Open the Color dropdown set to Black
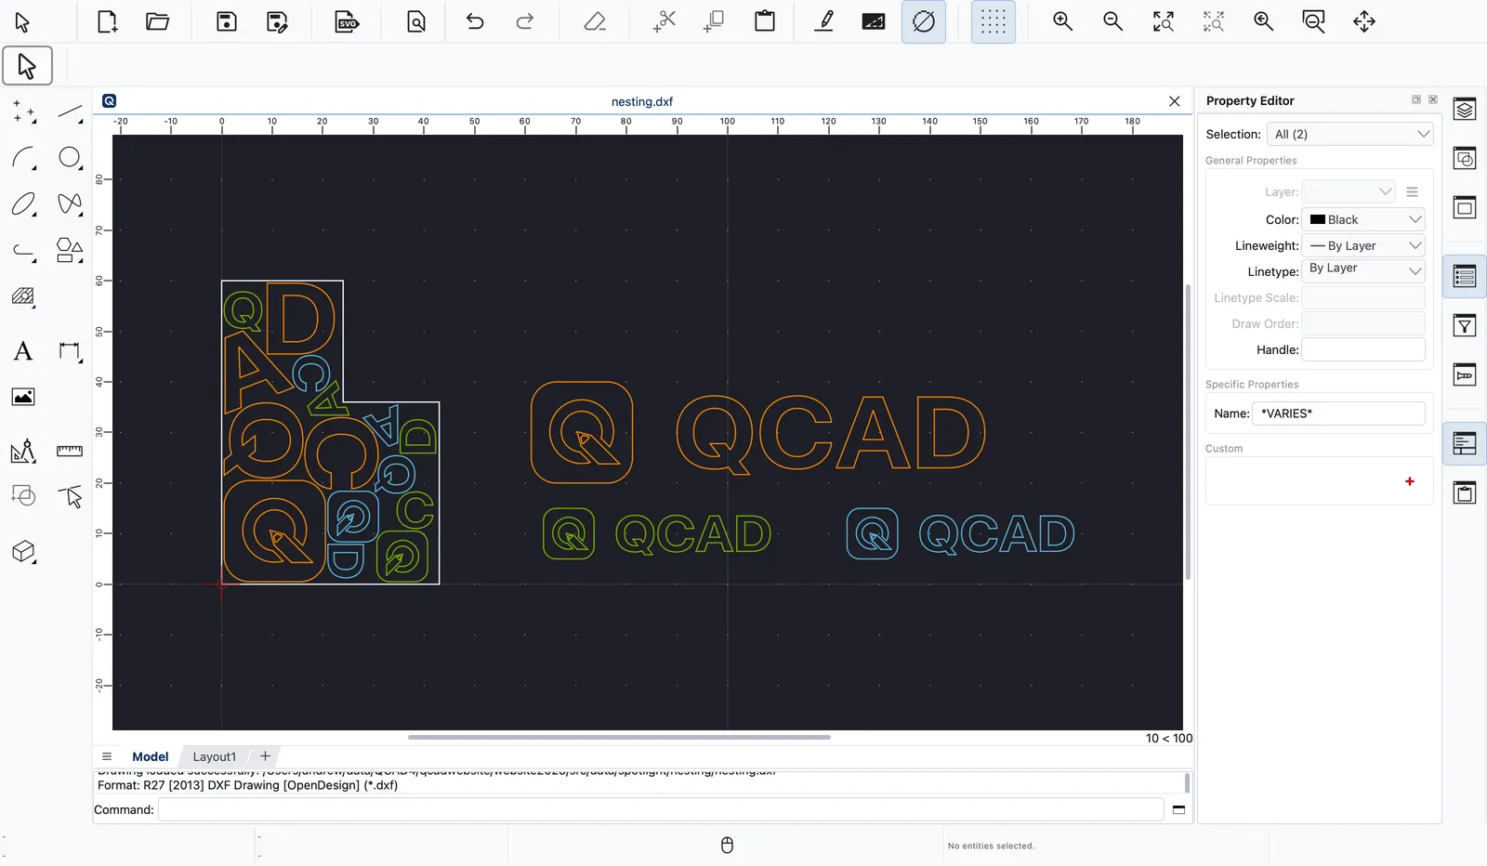Image resolution: width=1487 pixels, height=866 pixels. 1363,219
